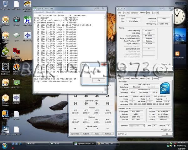Switch to Real Temp 3.00 in the taskbar
Screen dimensions: 188x150
[107, 143]
